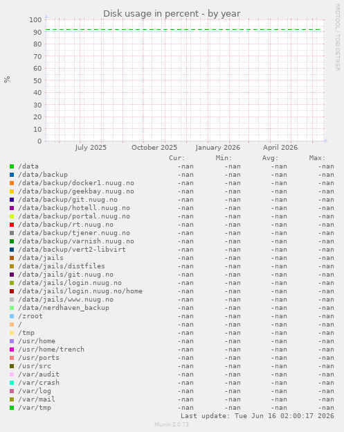
Task: Click the Munin 2.0.73 version text
Action: pyautogui.click(x=172, y=424)
